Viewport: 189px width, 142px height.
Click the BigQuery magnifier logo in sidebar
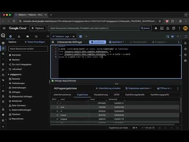3,35
